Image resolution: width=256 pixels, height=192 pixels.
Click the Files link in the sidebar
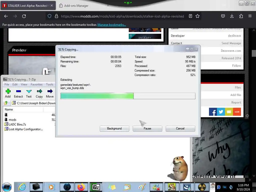pos(238,87)
